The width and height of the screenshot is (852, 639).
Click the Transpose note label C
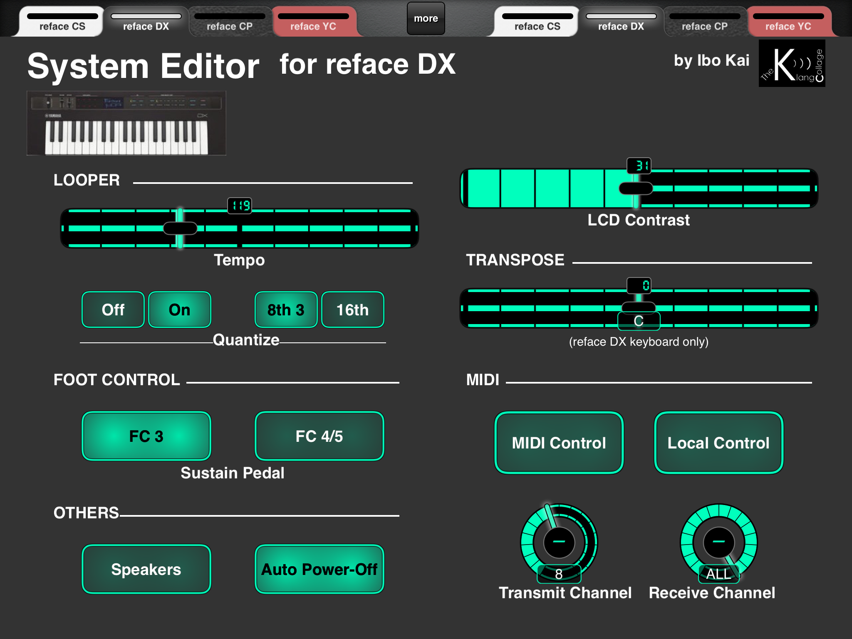[x=639, y=321]
